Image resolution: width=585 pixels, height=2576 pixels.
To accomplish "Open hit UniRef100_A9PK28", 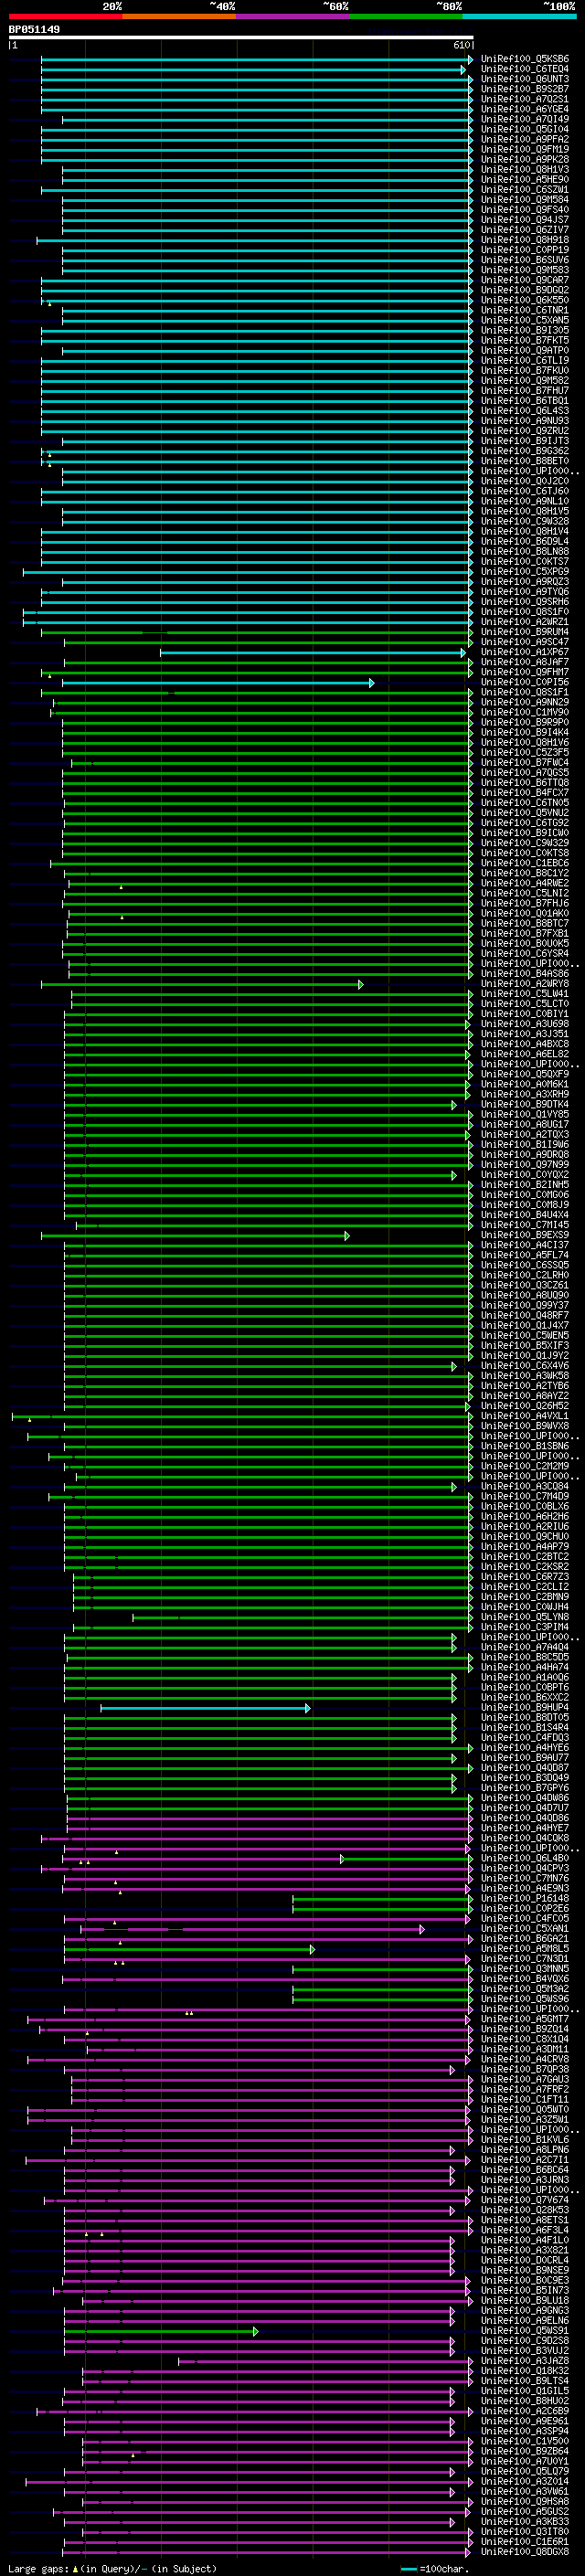I will pos(525,159).
